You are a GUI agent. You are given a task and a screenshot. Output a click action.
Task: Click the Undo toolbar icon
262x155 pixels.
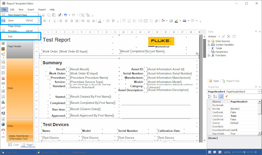click(x=65, y=15)
